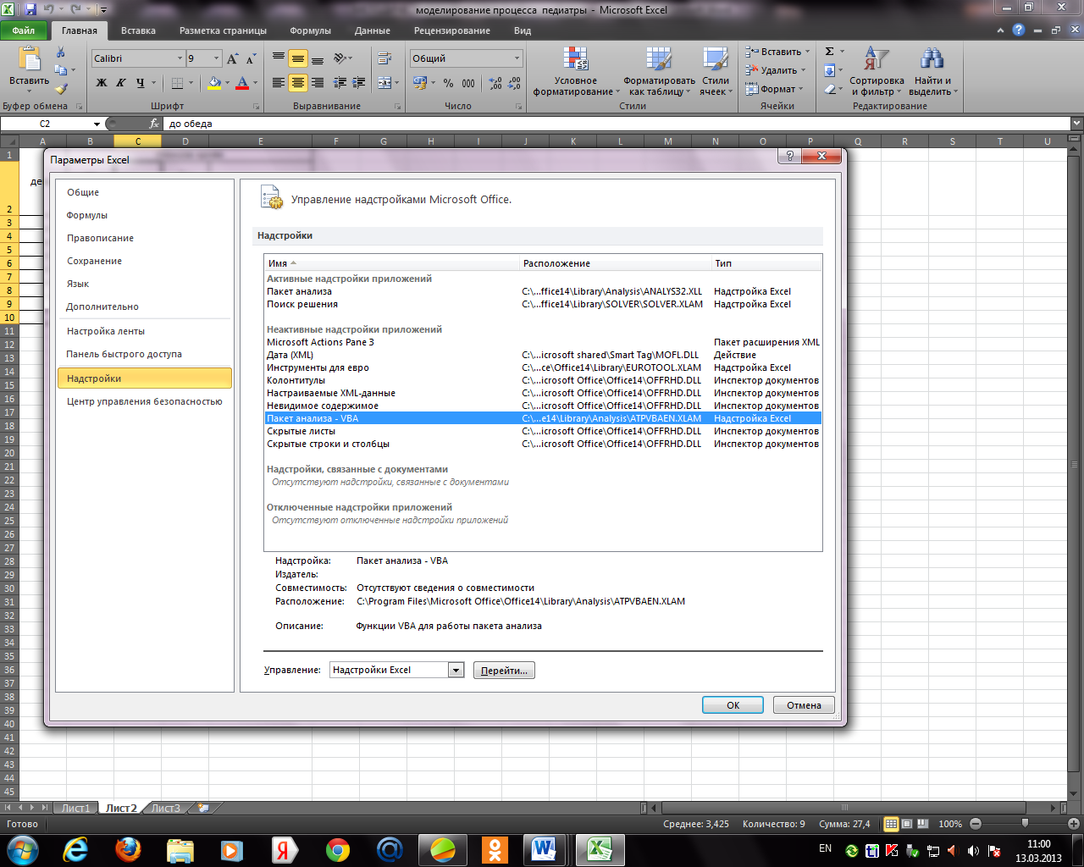
Task: Open Microsoft Word from the taskbar
Action: pyautogui.click(x=544, y=849)
